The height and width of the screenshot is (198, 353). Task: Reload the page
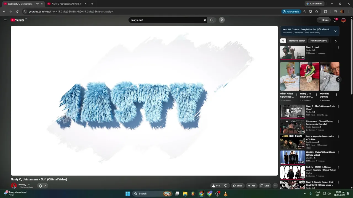pyautogui.click(x=17, y=12)
